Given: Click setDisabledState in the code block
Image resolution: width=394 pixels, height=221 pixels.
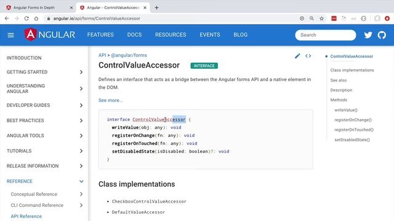Looking at the screenshot, I should pos(133,152).
